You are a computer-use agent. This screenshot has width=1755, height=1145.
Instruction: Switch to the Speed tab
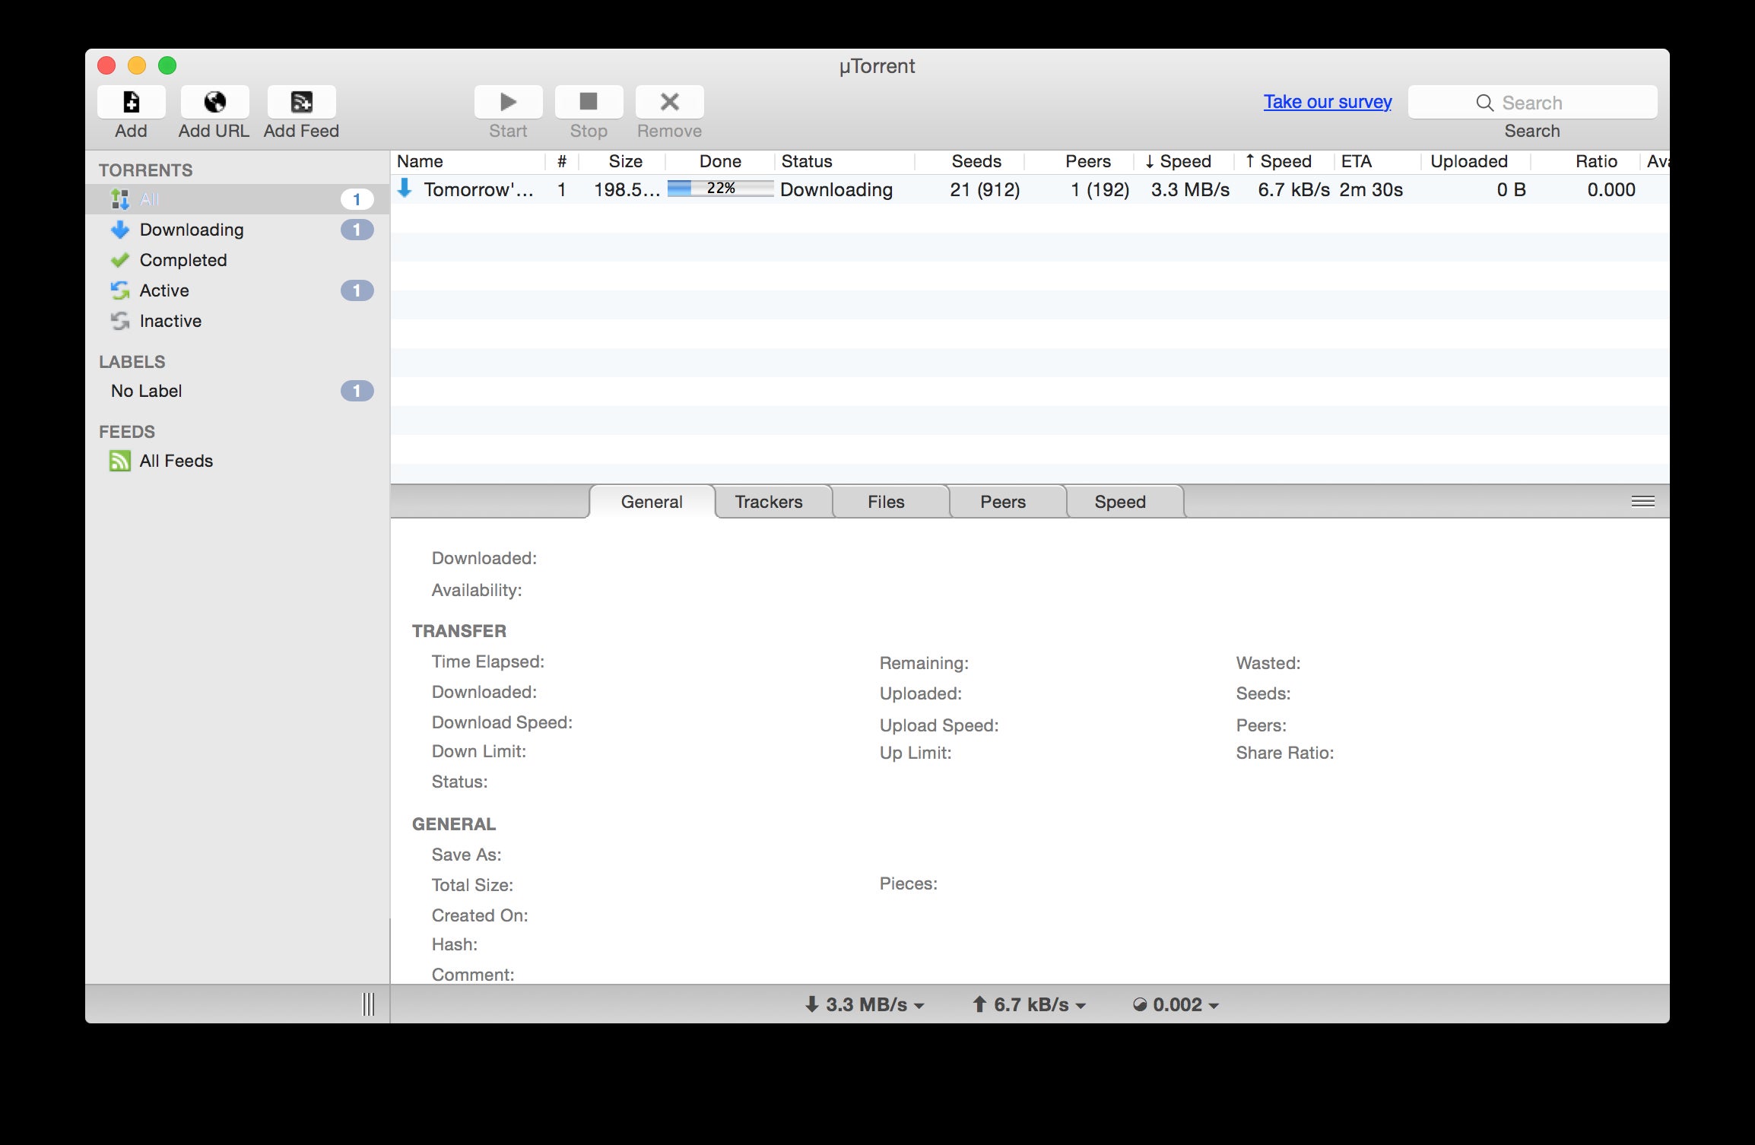(1119, 500)
